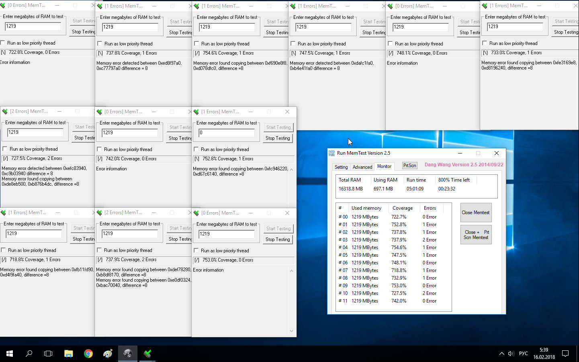
Task: Open the Windows Start menu
Action: click(10, 354)
